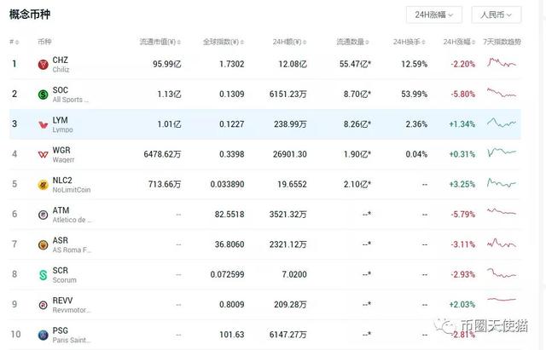The height and width of the screenshot is (350, 546).
Task: View CHZ 7-day trend sparkline
Action: pos(502,63)
